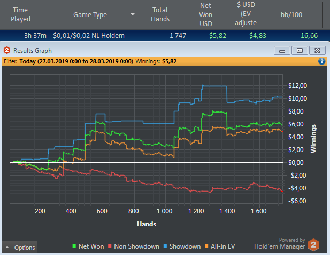Click the $0,00 y-axis label
330x255 pixels.
coord(296,163)
